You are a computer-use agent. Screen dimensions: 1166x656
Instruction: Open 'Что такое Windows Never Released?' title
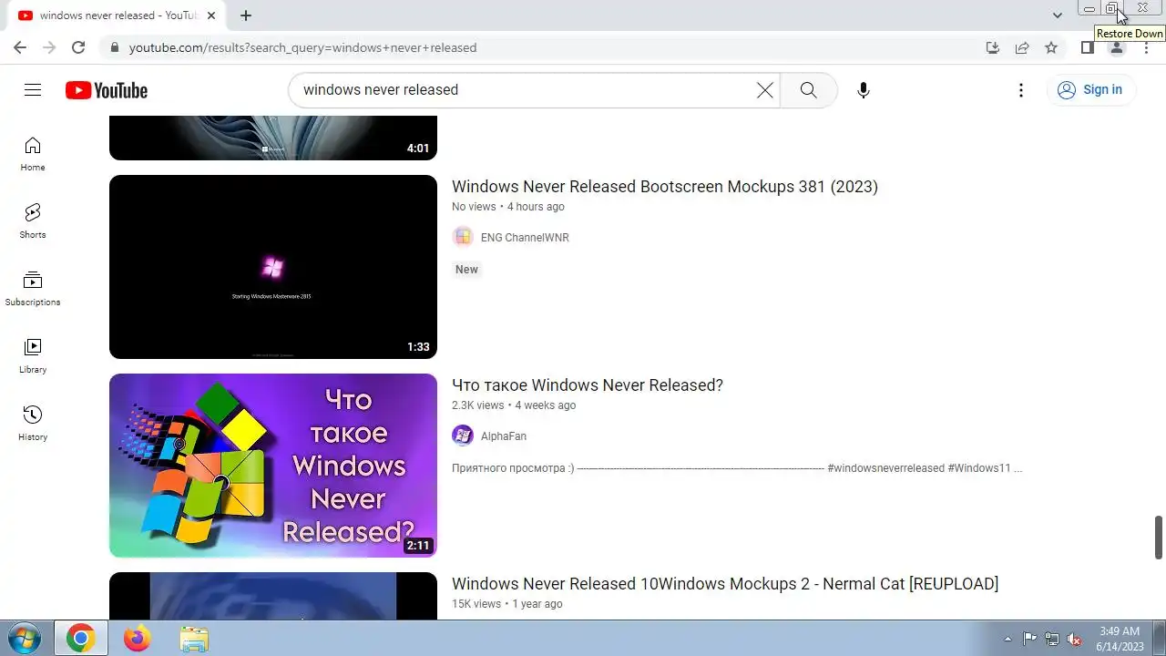click(x=588, y=385)
